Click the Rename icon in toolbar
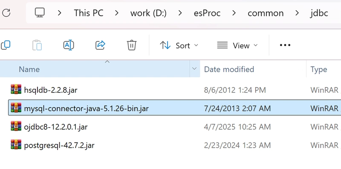Viewport: 341px width, 169px height. 69,45
